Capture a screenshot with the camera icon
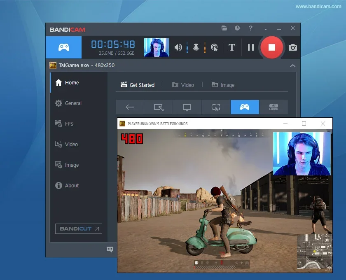Screen dimensions: 346x280 (292, 47)
